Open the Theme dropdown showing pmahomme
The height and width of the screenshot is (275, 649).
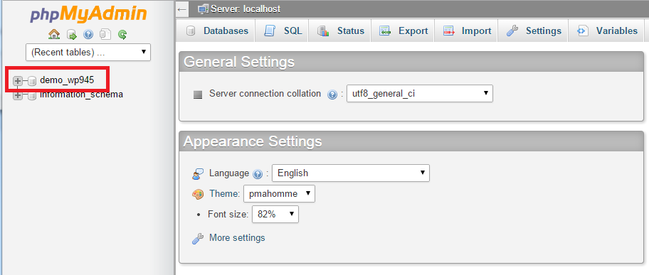(x=280, y=193)
